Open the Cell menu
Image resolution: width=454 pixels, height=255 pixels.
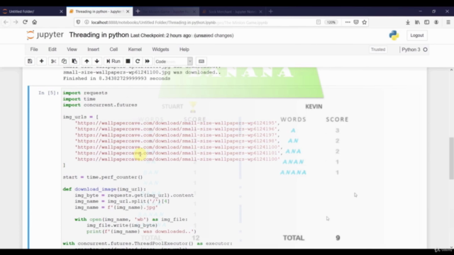(x=113, y=50)
